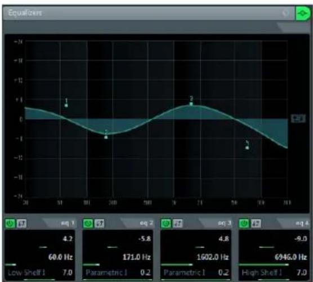Enable or disable eq 4 band power
Viewport: 313px width, 282px height.
244,223
